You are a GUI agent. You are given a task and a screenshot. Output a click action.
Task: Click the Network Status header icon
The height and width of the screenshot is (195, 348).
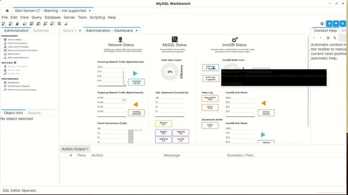pyautogui.click(x=121, y=40)
